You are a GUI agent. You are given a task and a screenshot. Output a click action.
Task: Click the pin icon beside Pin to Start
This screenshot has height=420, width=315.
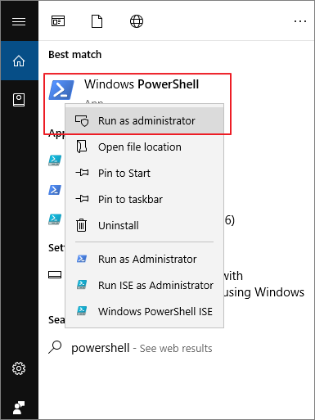pyautogui.click(x=82, y=173)
